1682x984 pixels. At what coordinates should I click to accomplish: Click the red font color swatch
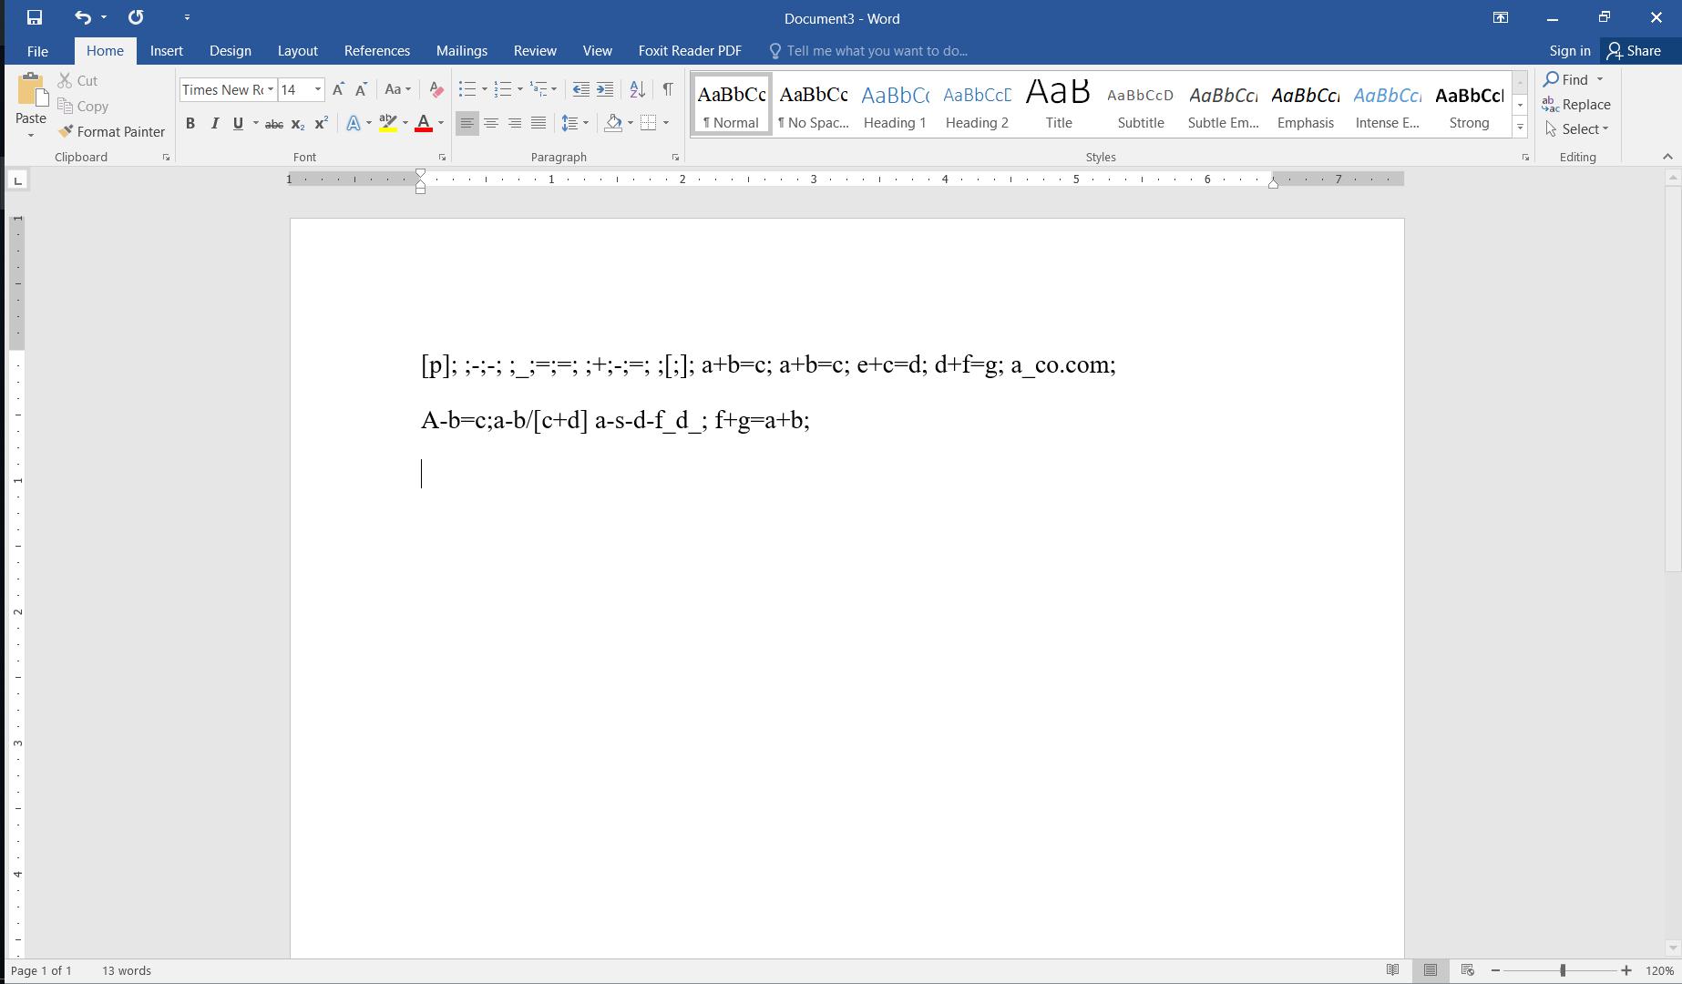423,124
